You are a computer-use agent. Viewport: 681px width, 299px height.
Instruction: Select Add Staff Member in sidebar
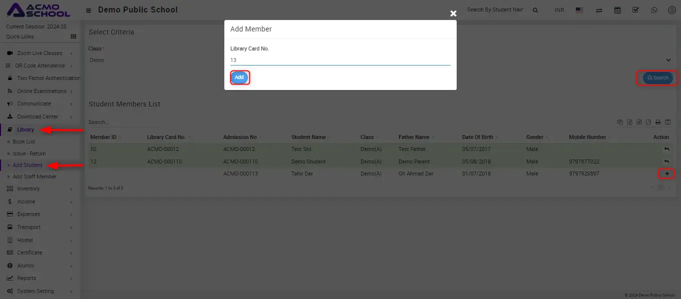click(34, 176)
